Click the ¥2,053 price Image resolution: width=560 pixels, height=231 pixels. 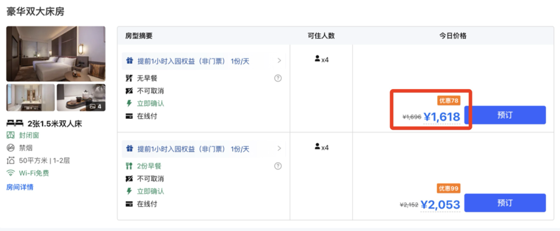[440, 205]
